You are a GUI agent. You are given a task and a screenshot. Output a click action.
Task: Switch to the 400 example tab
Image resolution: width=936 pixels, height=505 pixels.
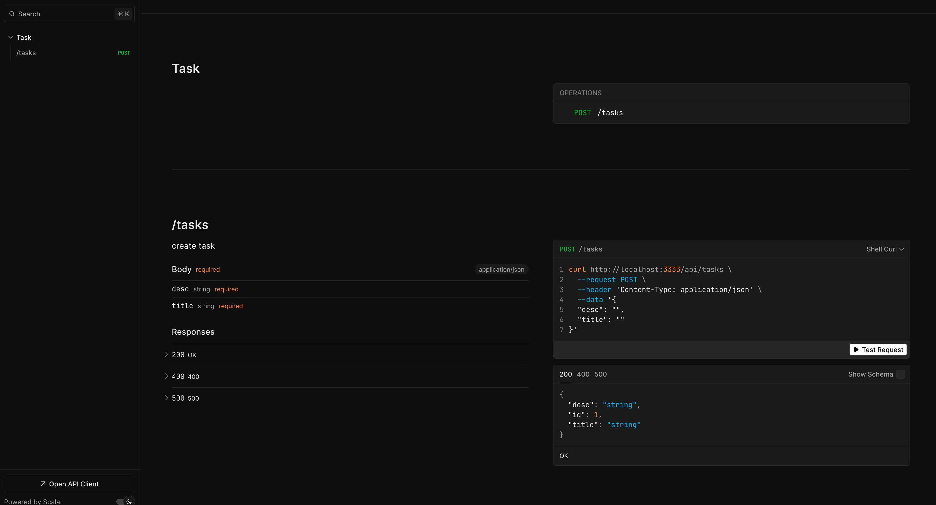click(583, 374)
